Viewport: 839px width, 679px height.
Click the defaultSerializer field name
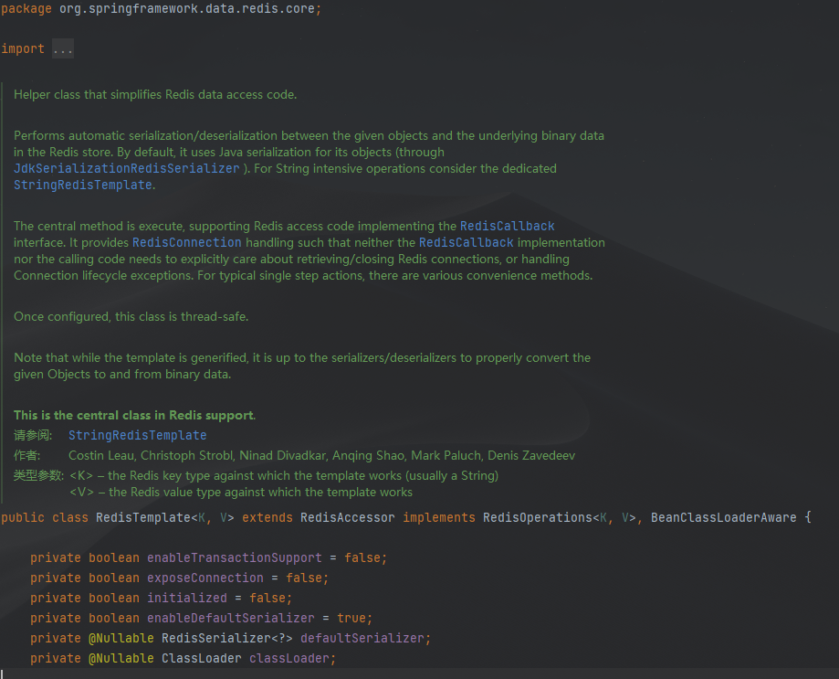(362, 638)
